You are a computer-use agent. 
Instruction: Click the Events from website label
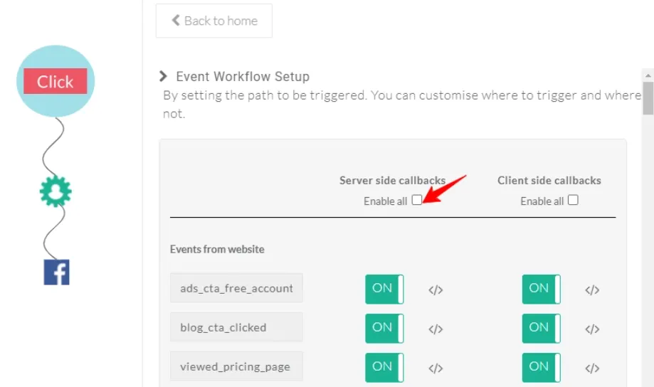[217, 250]
